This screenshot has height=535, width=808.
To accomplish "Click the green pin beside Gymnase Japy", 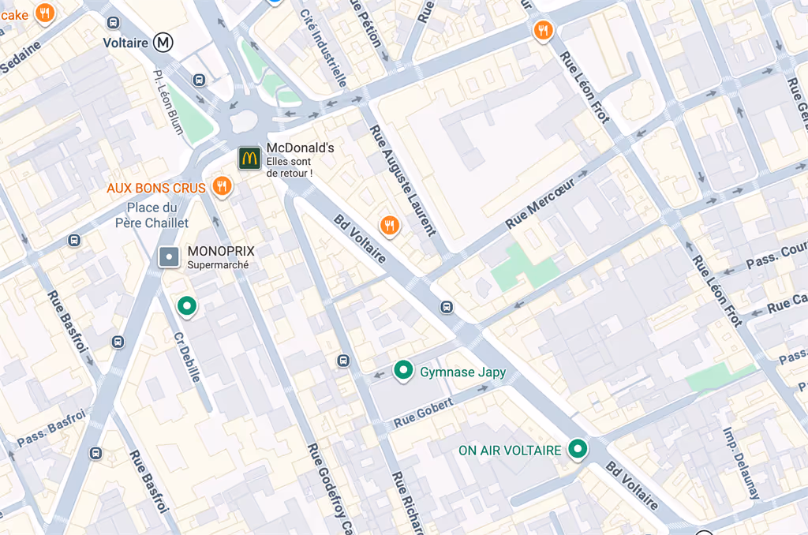I will (403, 371).
